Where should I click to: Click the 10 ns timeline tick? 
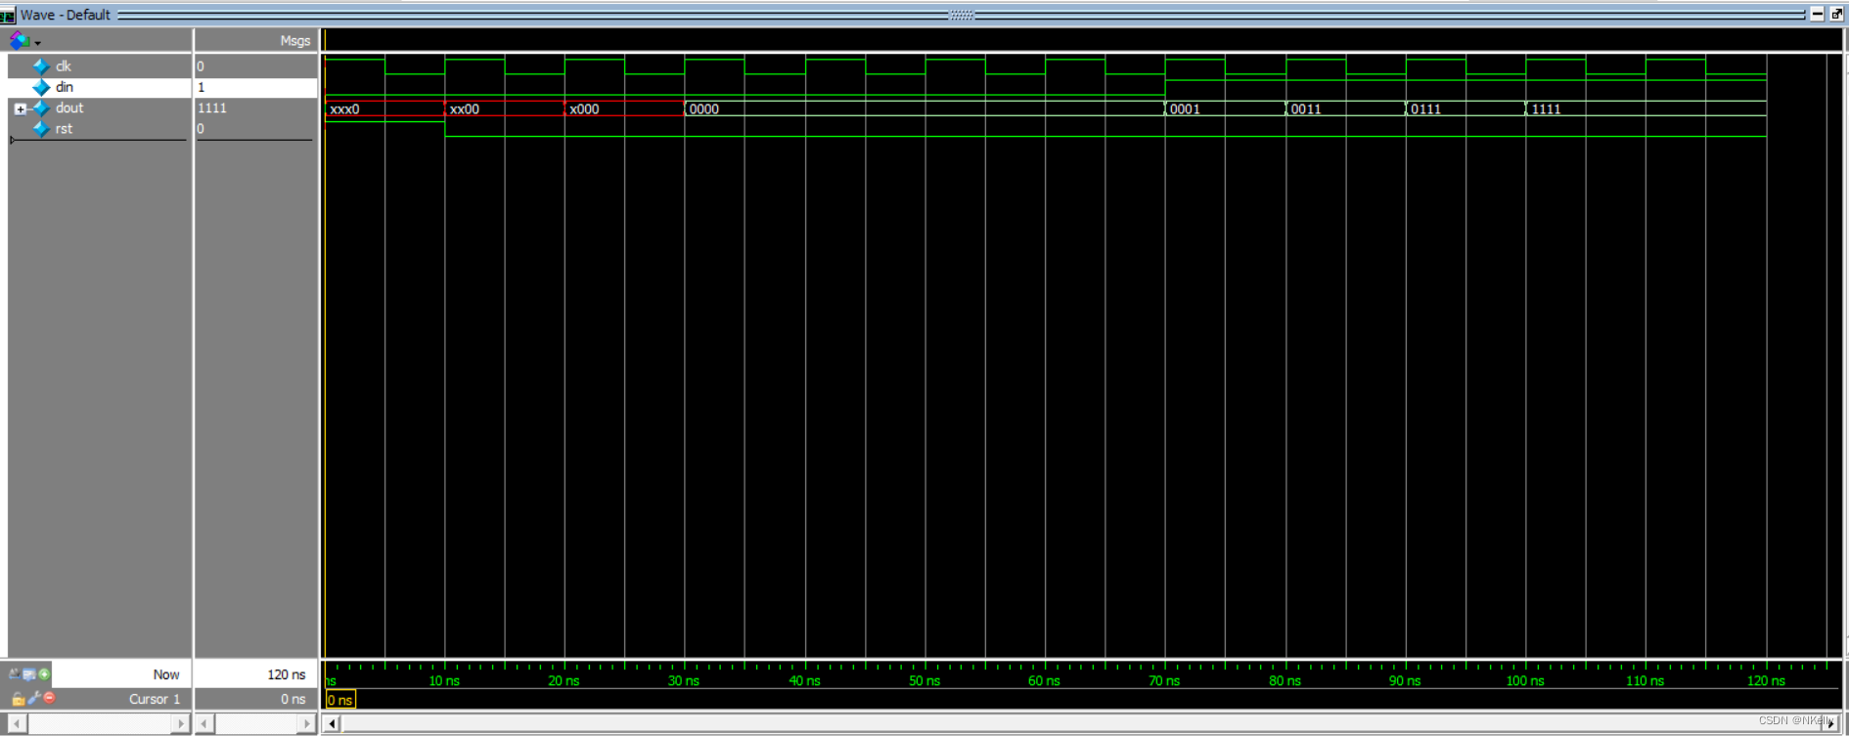pos(444,680)
